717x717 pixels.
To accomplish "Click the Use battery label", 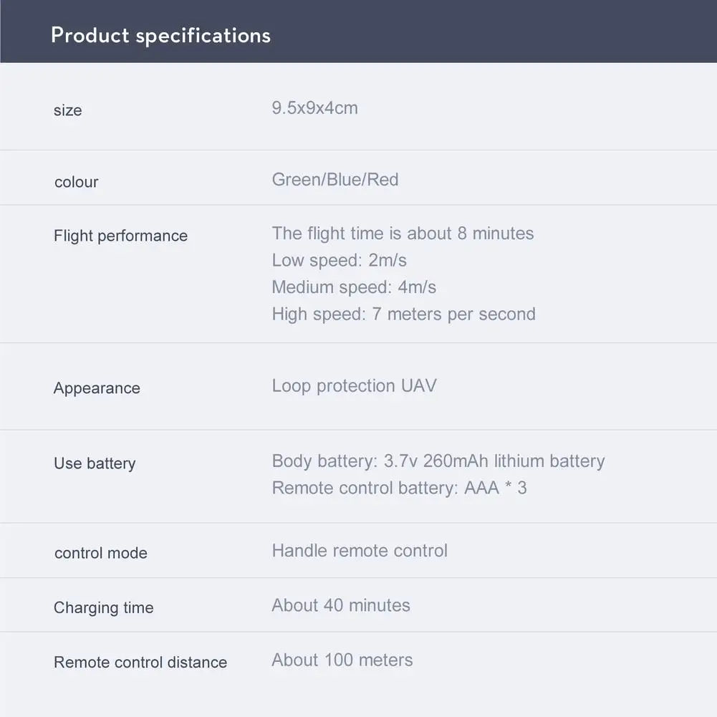I will click(x=95, y=463).
